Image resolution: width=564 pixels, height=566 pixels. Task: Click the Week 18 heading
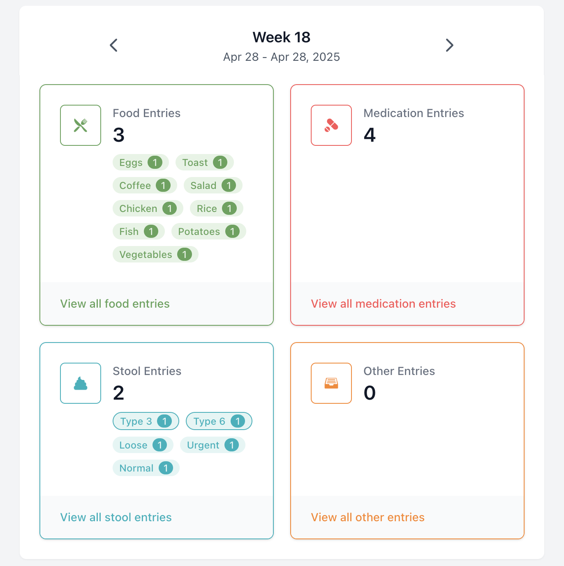282,37
